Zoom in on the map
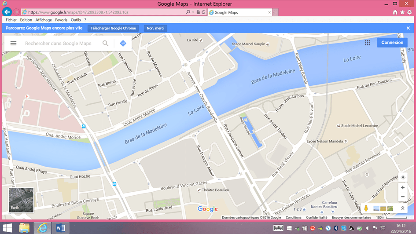The height and width of the screenshot is (234, 416). tap(402, 188)
